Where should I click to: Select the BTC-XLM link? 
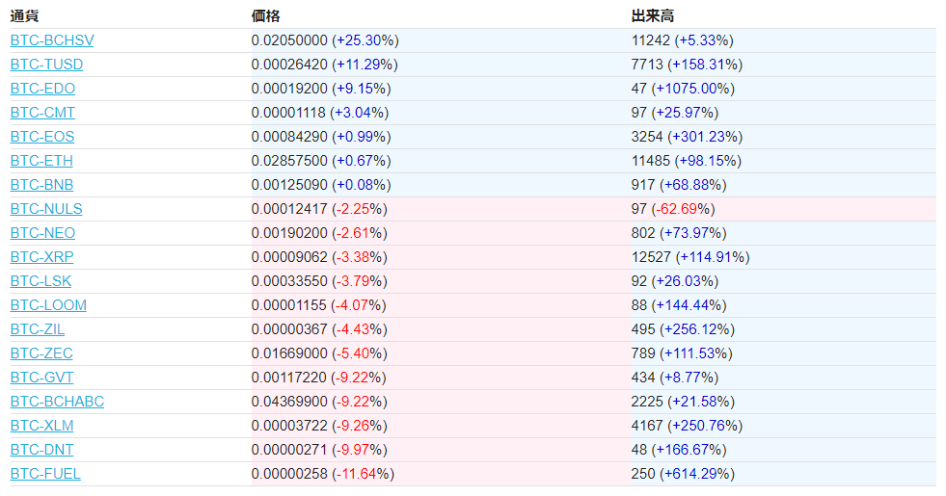click(x=41, y=426)
